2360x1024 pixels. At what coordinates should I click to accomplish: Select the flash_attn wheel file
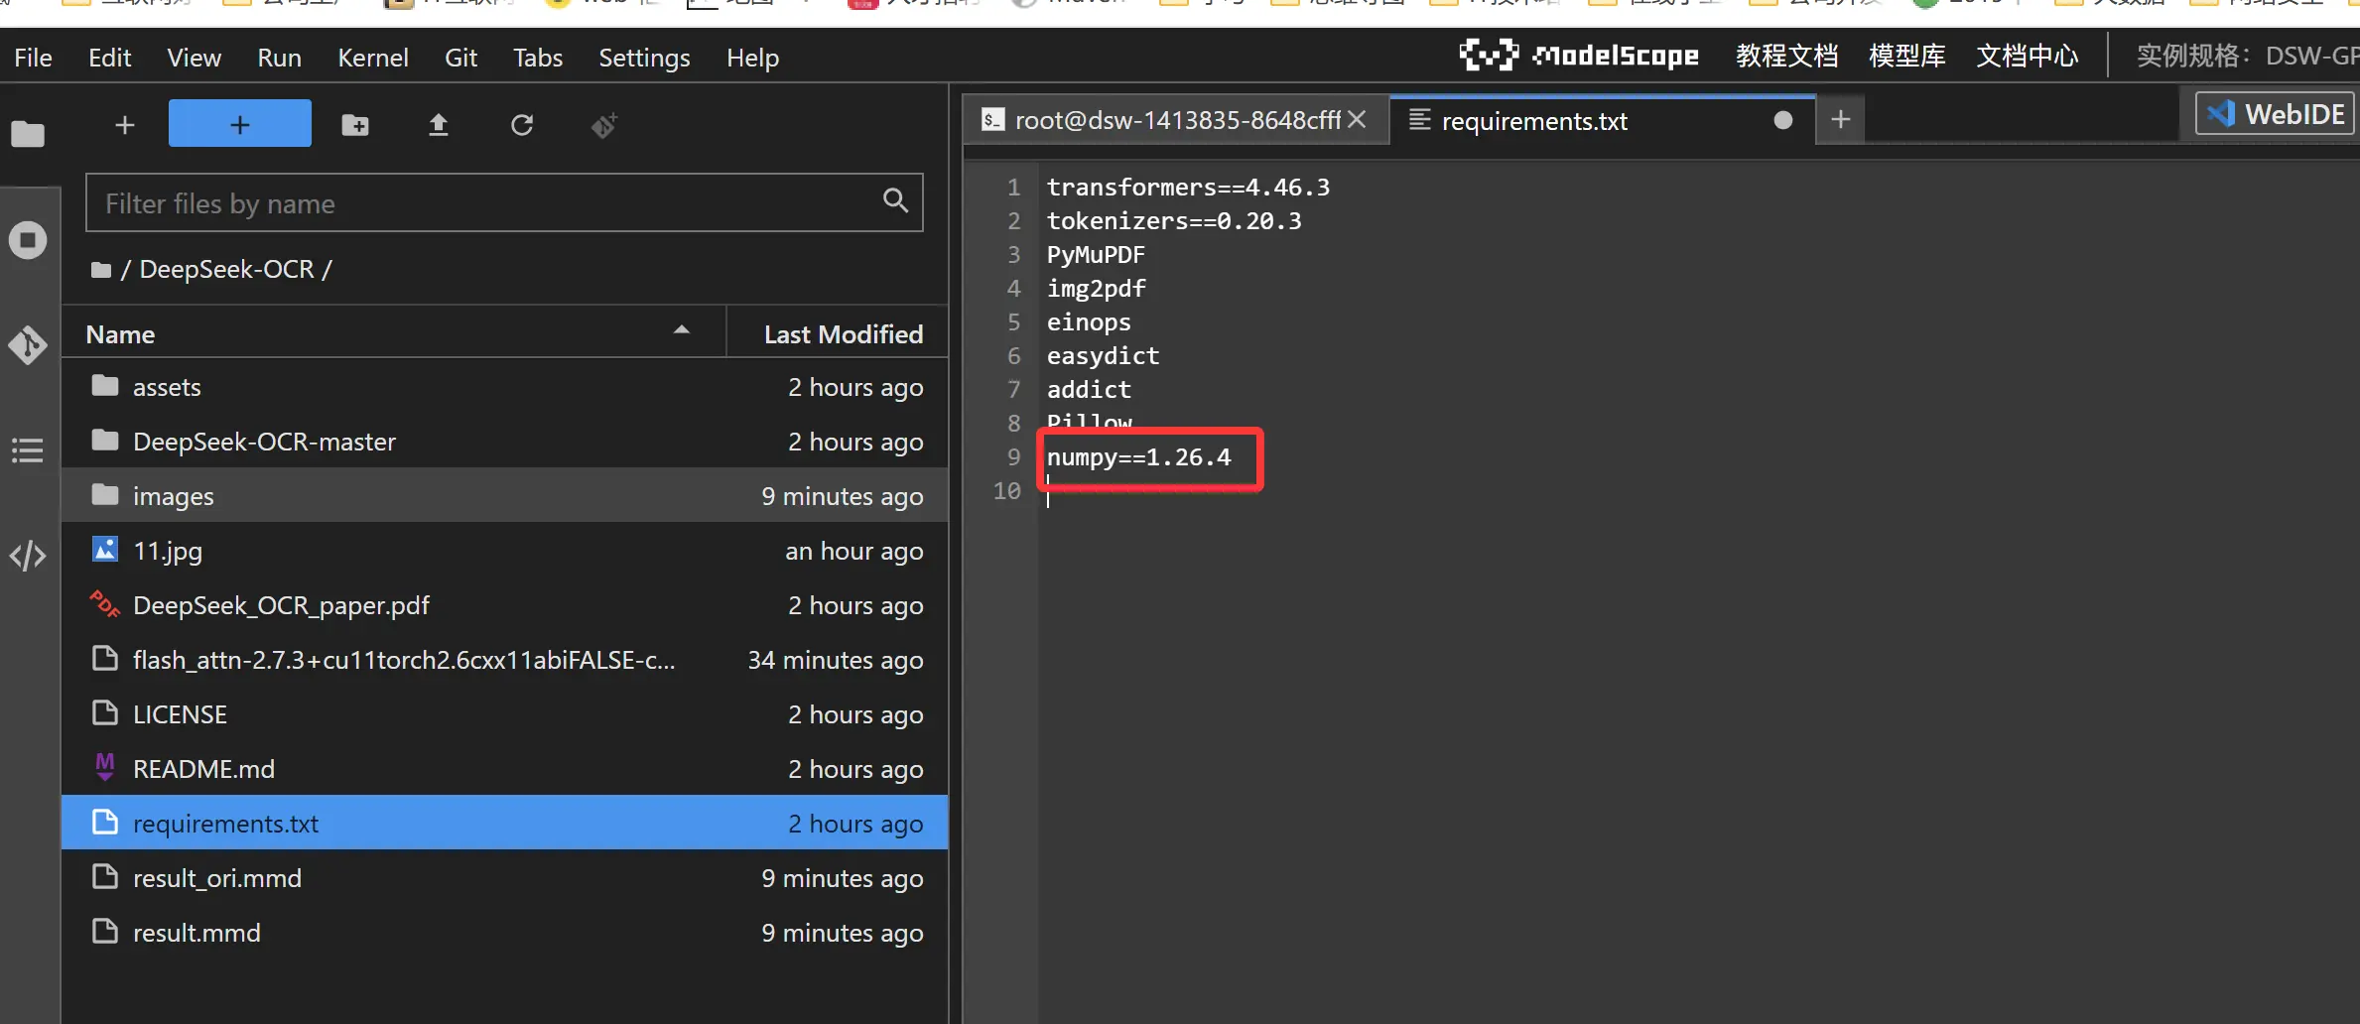pyautogui.click(x=505, y=660)
